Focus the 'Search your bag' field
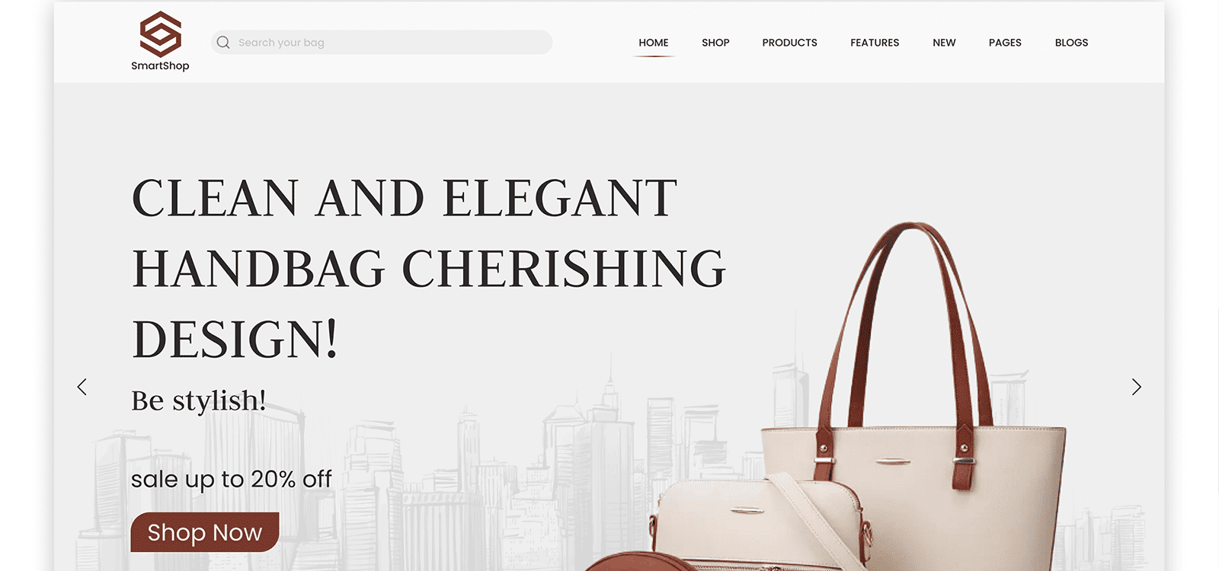The width and height of the screenshot is (1219, 571). point(382,43)
